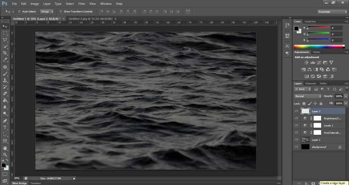Select the Crop tool
This screenshot has height=185, width=349.
(5, 53)
